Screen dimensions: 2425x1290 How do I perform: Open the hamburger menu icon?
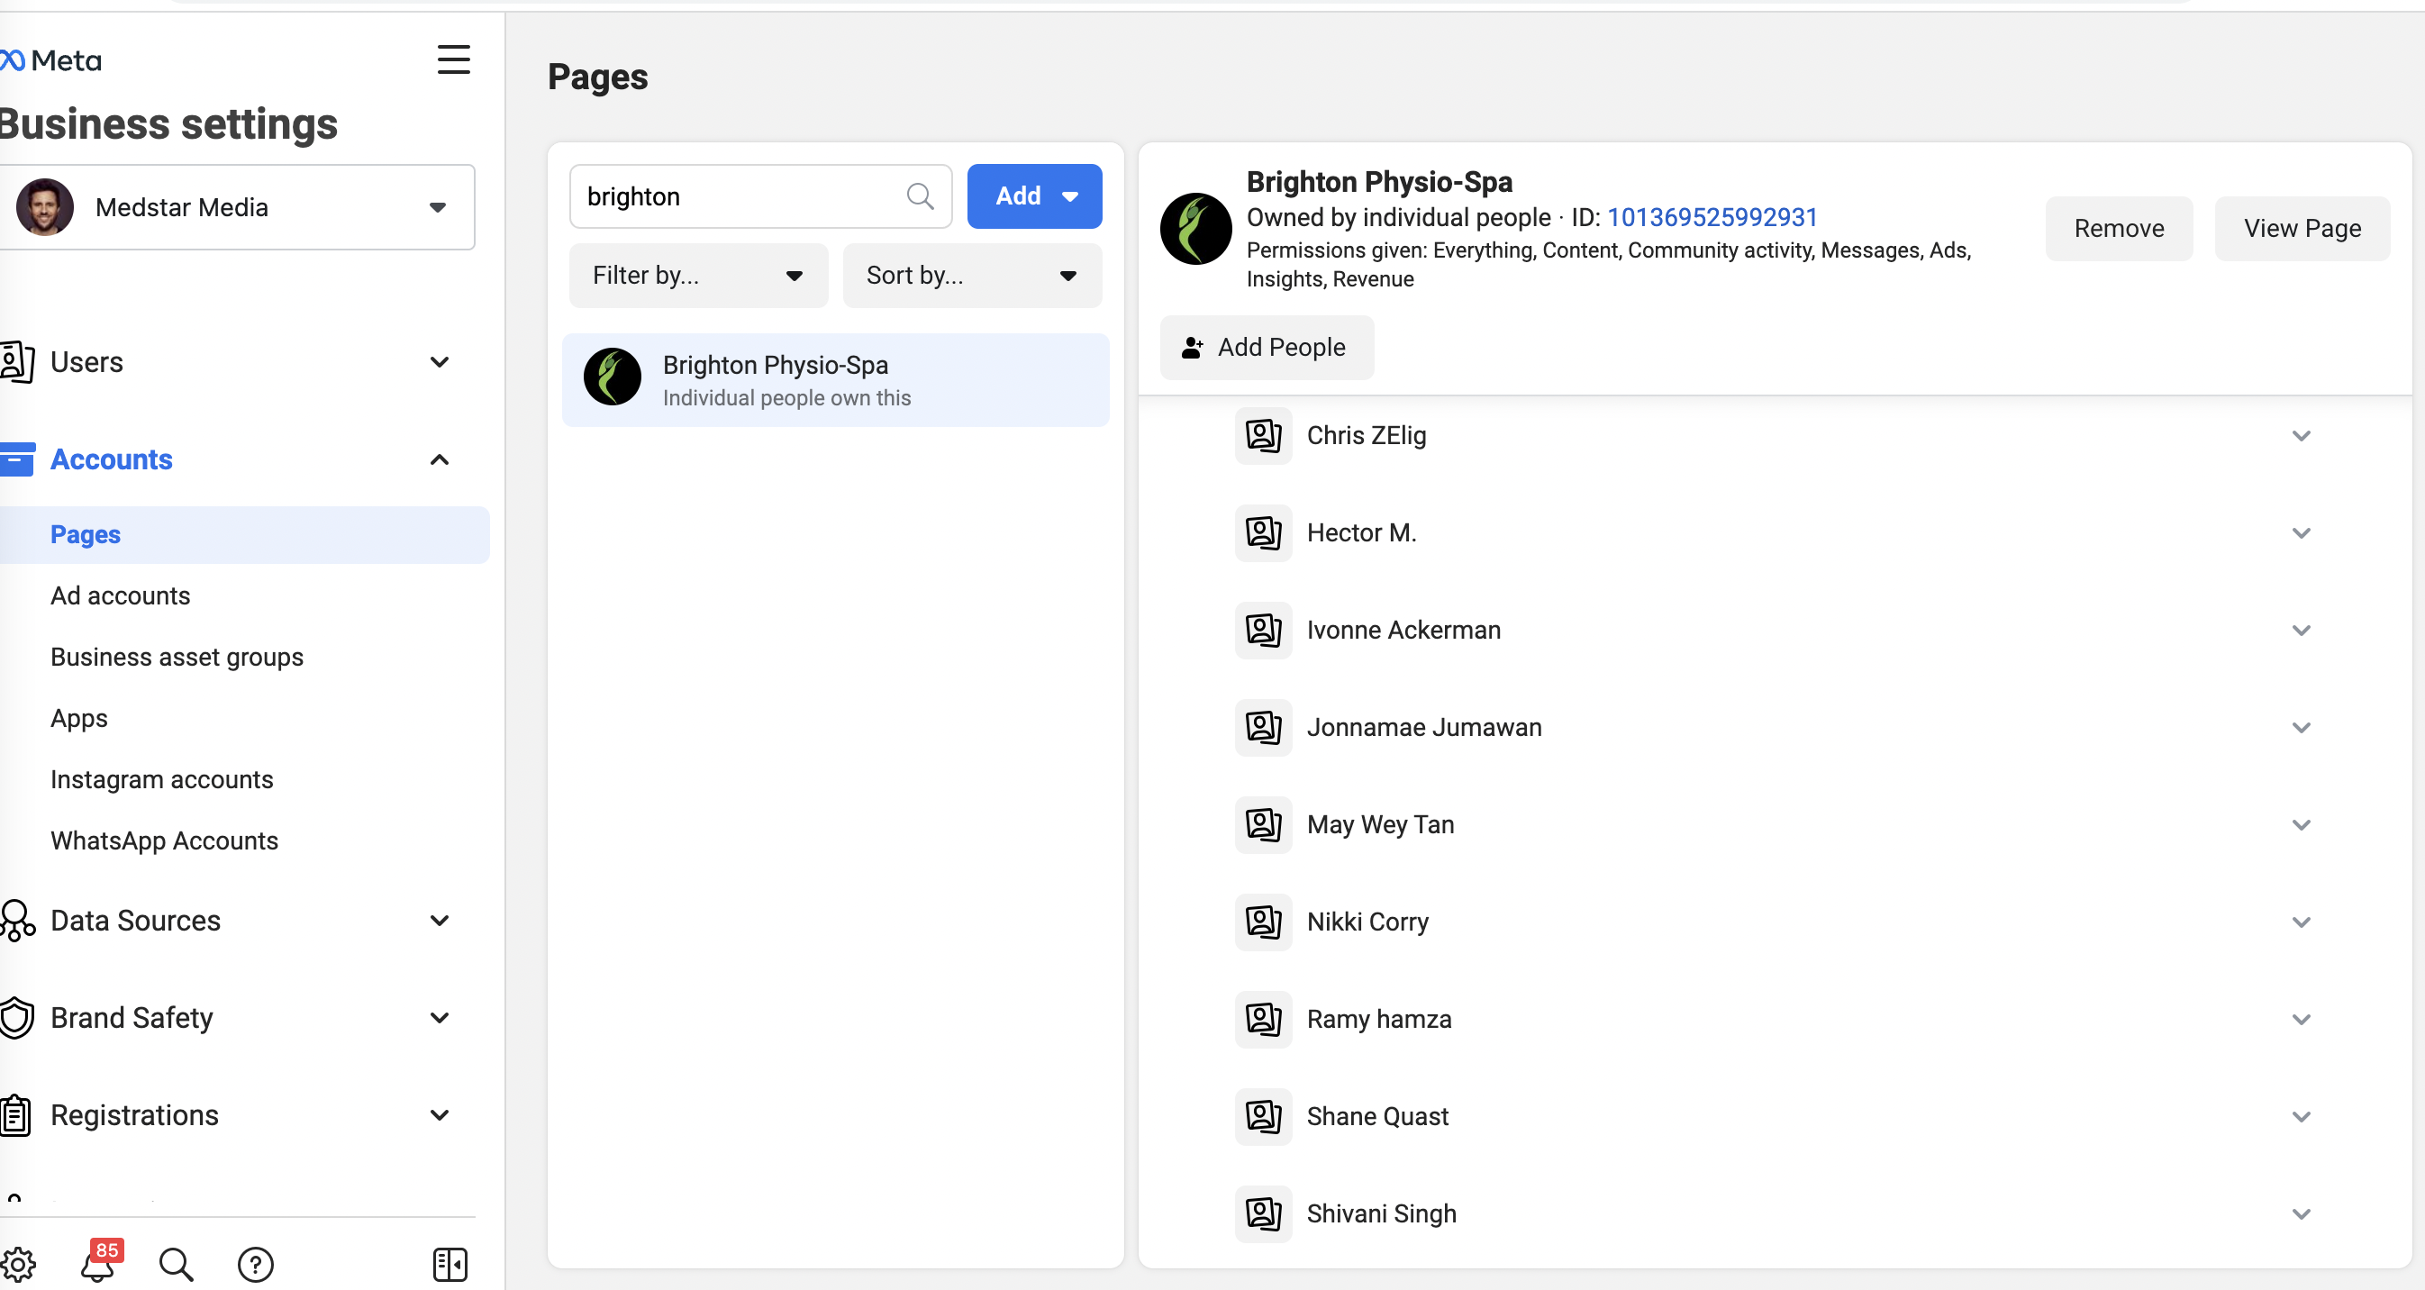click(x=454, y=59)
